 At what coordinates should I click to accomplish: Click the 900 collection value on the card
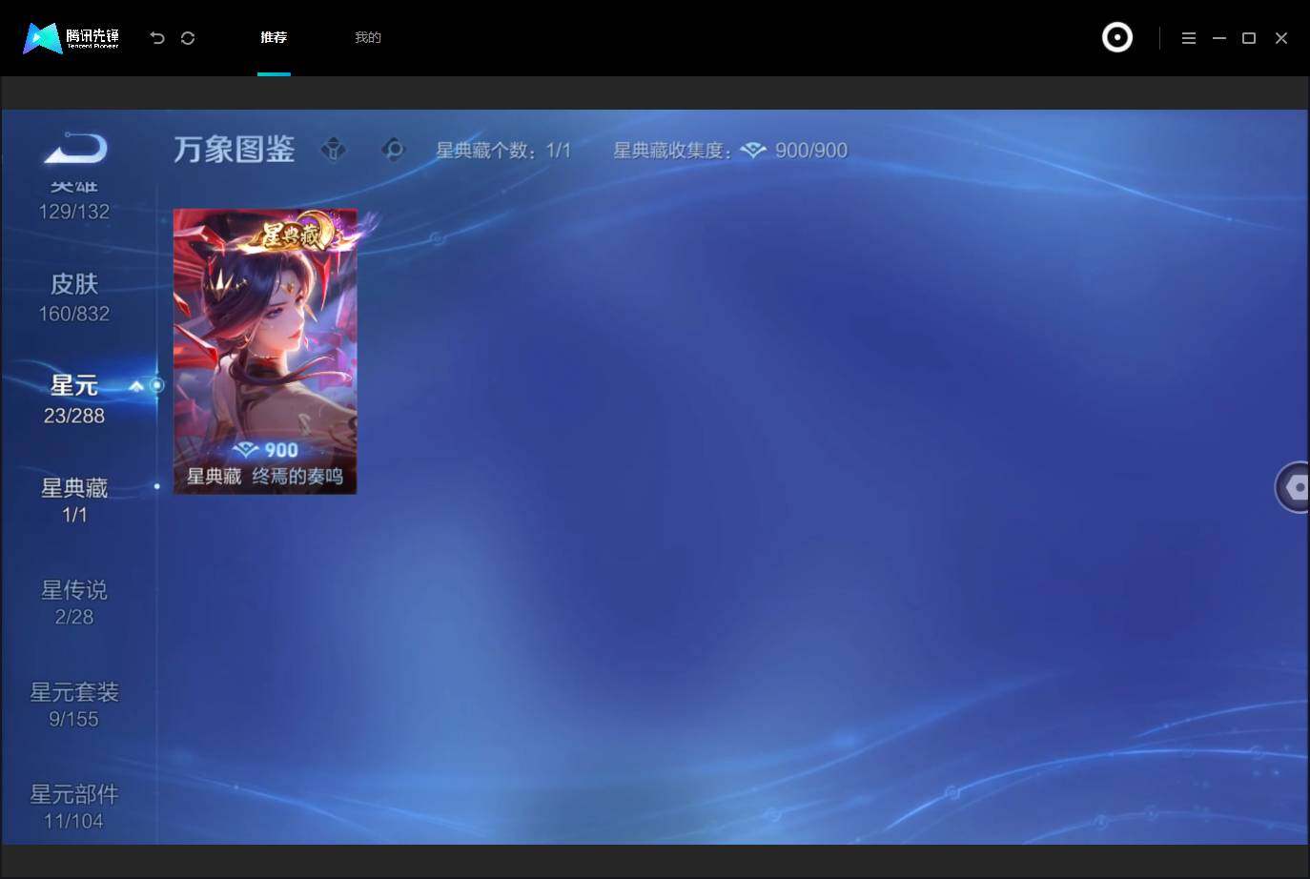(x=266, y=450)
